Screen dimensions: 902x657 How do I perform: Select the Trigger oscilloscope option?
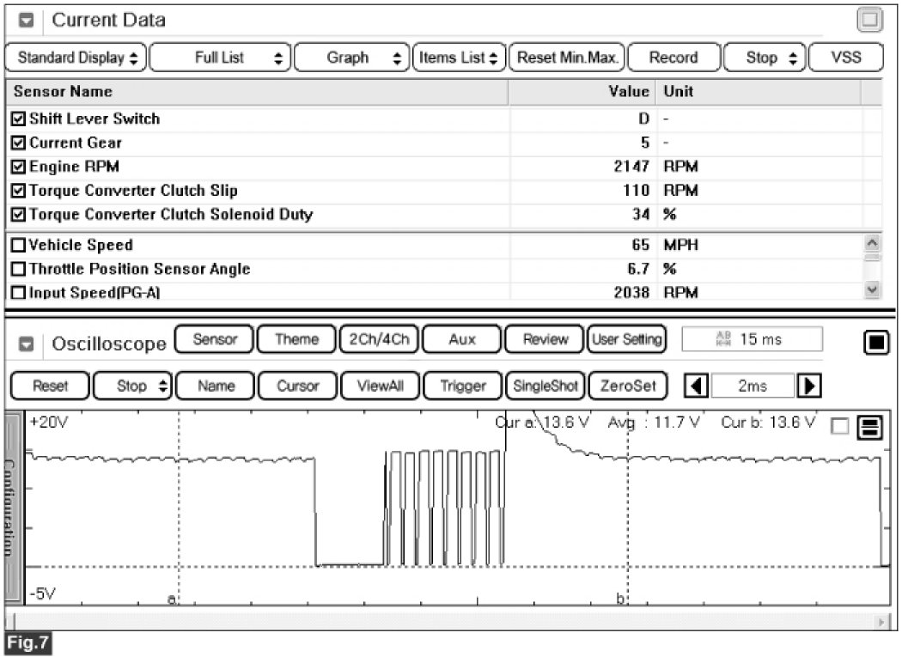pos(462,386)
